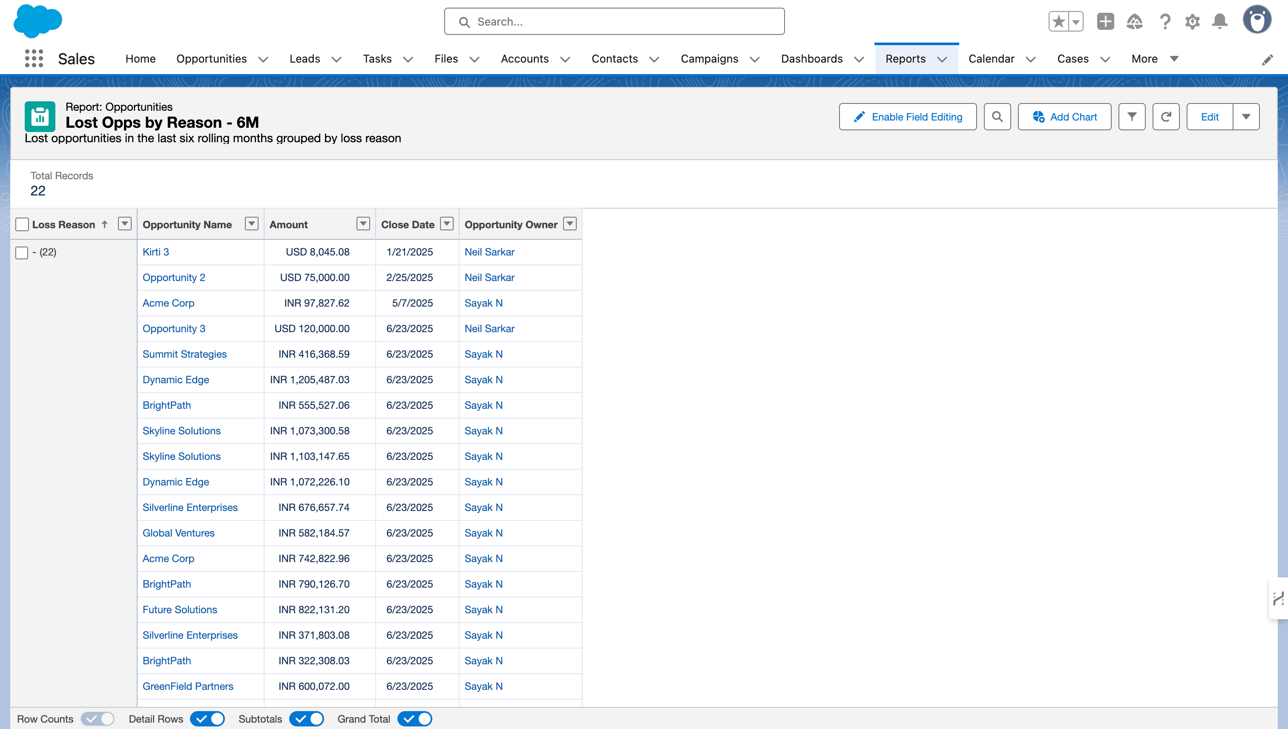1288x729 pixels.
Task: Click pencil icon to personalize nav bar
Action: (1267, 60)
